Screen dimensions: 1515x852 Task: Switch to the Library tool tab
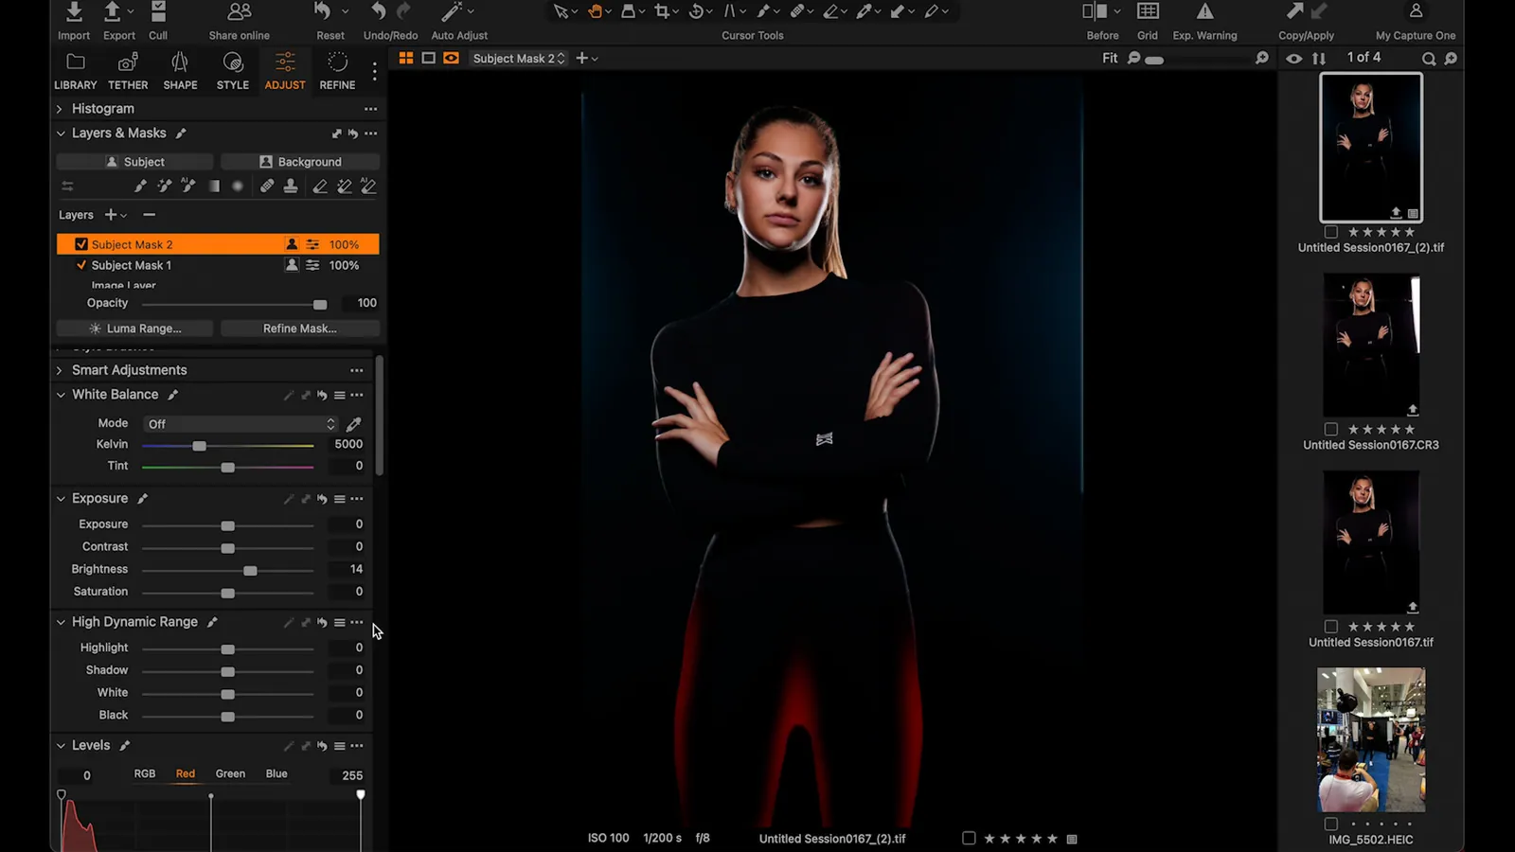[76, 71]
